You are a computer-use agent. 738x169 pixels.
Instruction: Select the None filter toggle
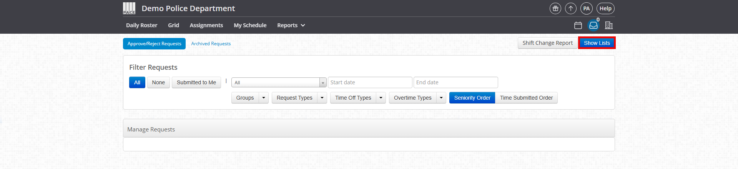158,82
